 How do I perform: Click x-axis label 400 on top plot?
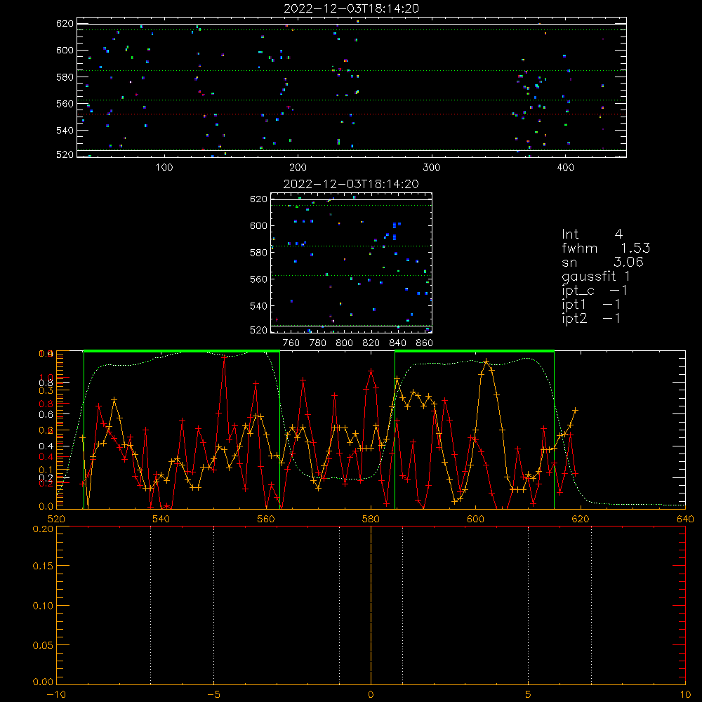(565, 168)
